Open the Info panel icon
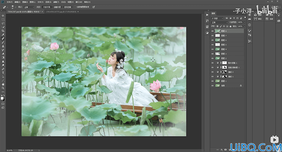This screenshot has height=152, width=282. [x=250, y=25]
